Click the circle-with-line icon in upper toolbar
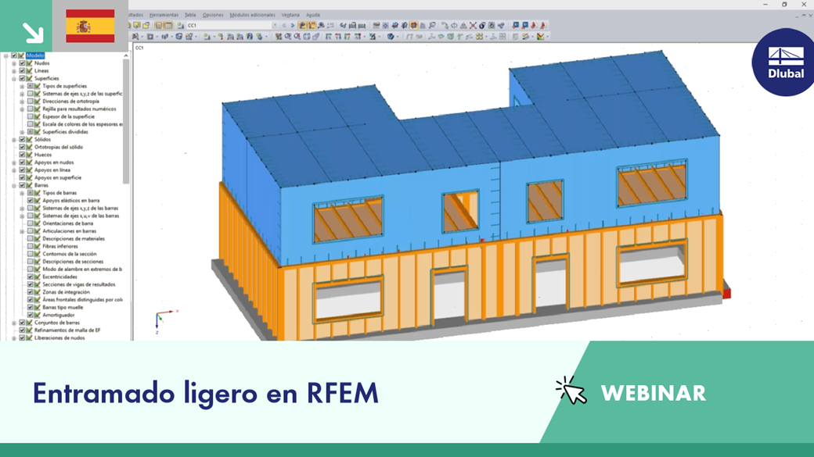This screenshot has height=457, width=814. 454,25
